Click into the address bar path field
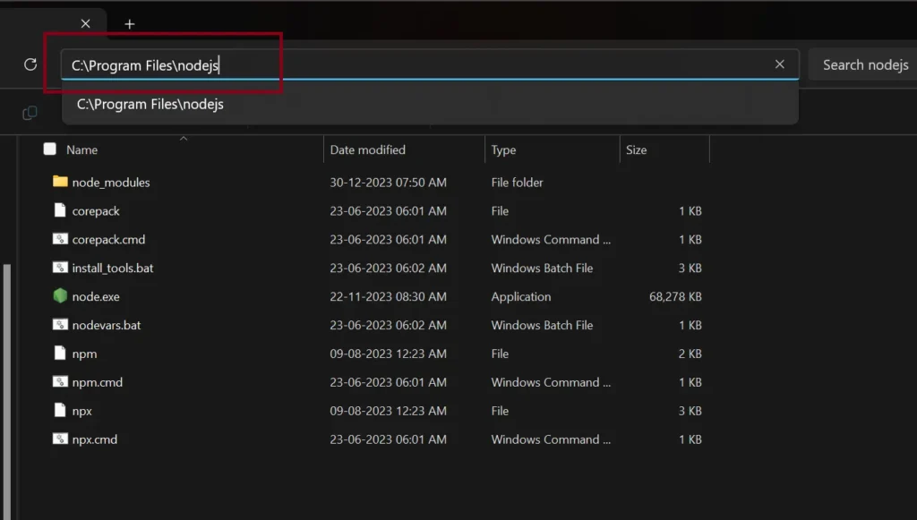The image size is (917, 520). (430, 64)
